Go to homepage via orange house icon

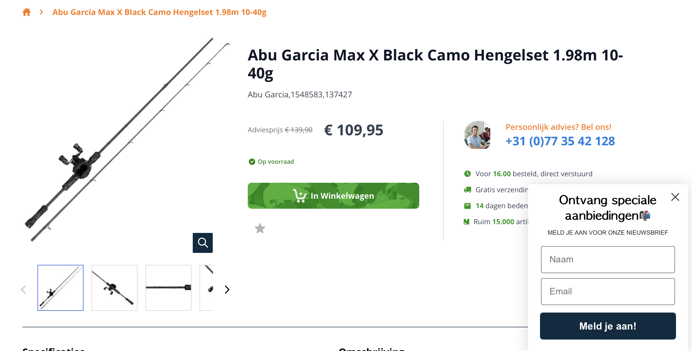pyautogui.click(x=26, y=12)
